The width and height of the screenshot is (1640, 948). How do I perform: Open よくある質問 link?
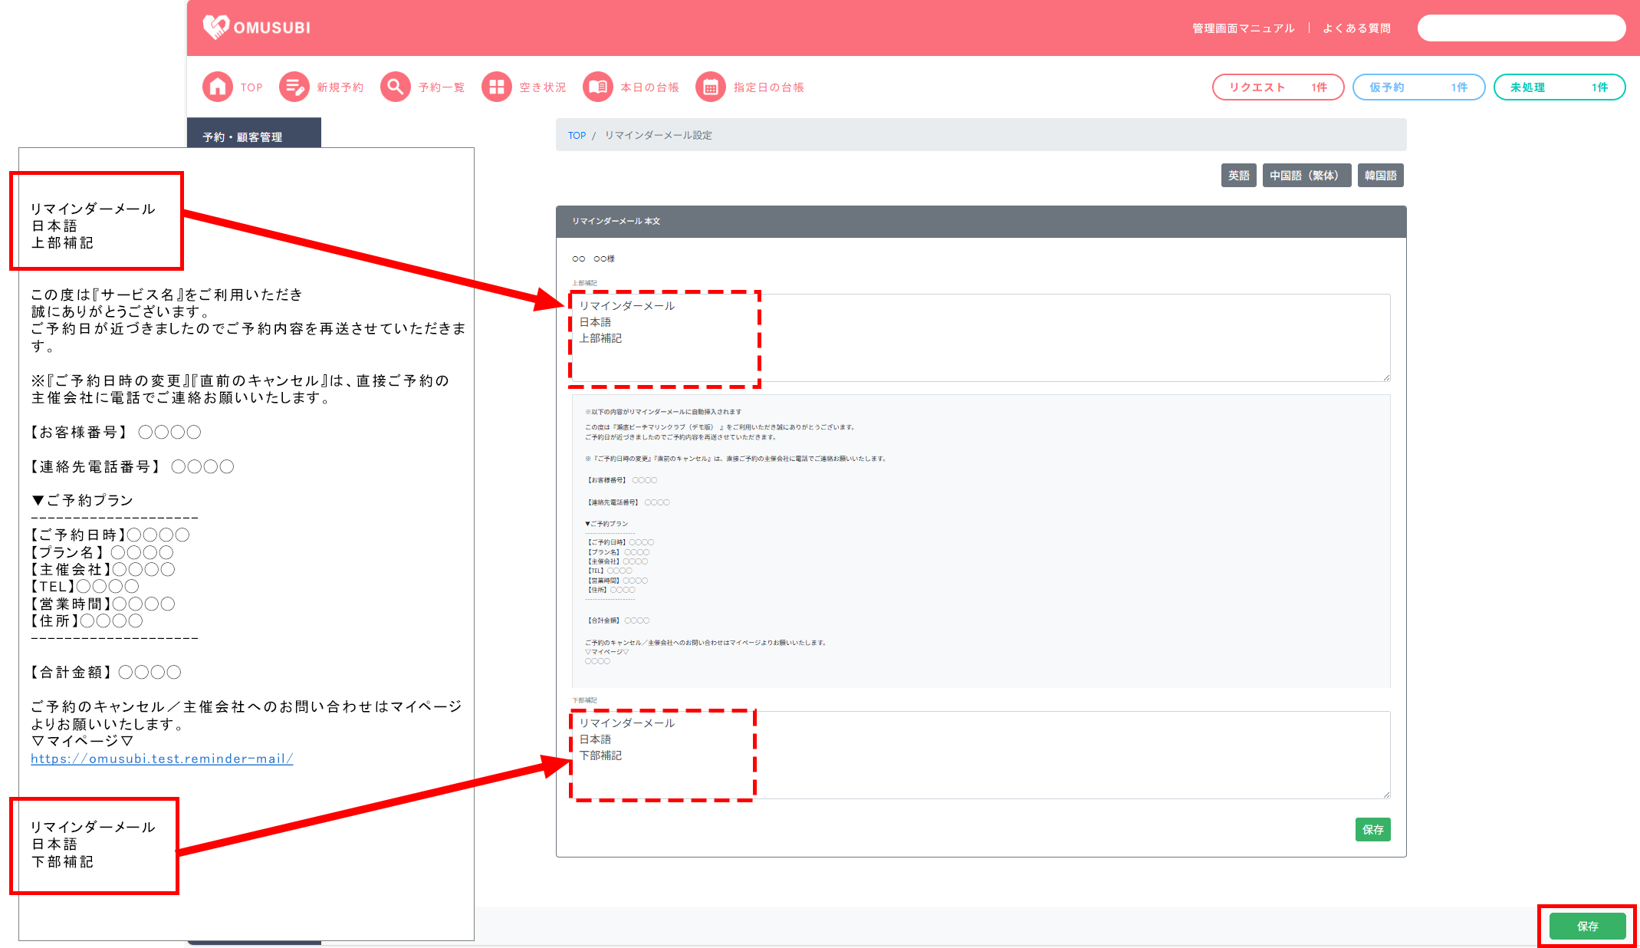point(1356,28)
